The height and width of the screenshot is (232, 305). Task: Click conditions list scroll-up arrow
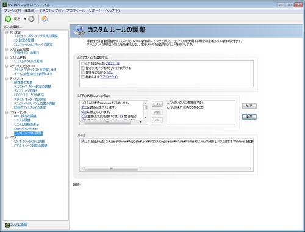145,103
